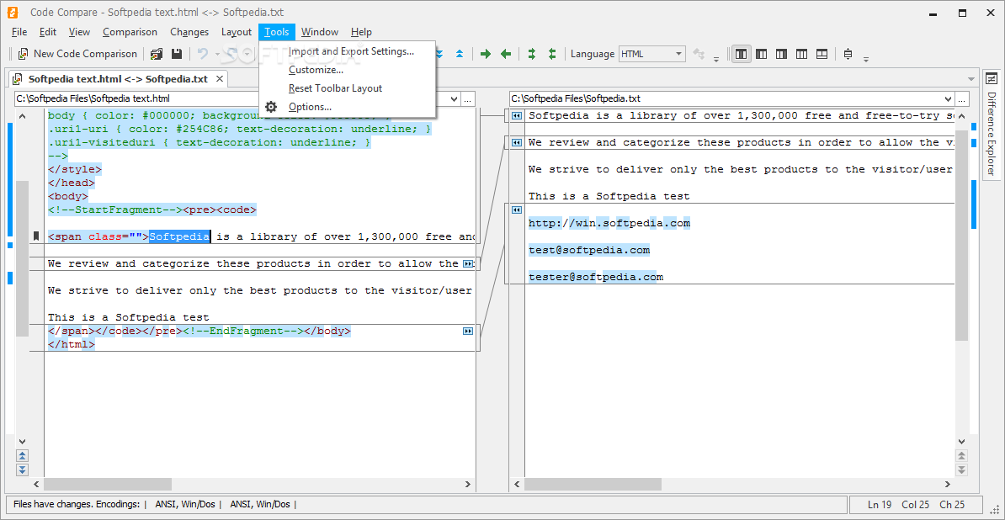1005x520 pixels.
Task: Select the second layout button in layout group
Action: [x=762, y=54]
